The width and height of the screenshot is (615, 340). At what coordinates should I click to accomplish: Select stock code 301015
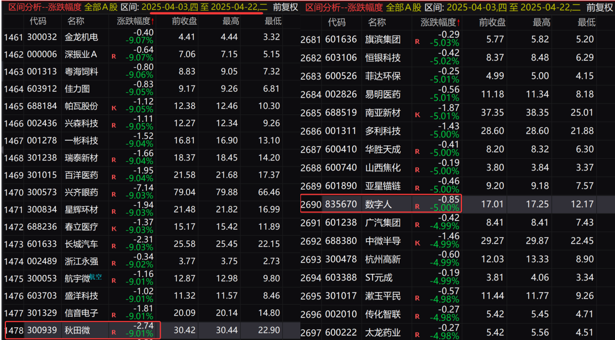click(42, 175)
